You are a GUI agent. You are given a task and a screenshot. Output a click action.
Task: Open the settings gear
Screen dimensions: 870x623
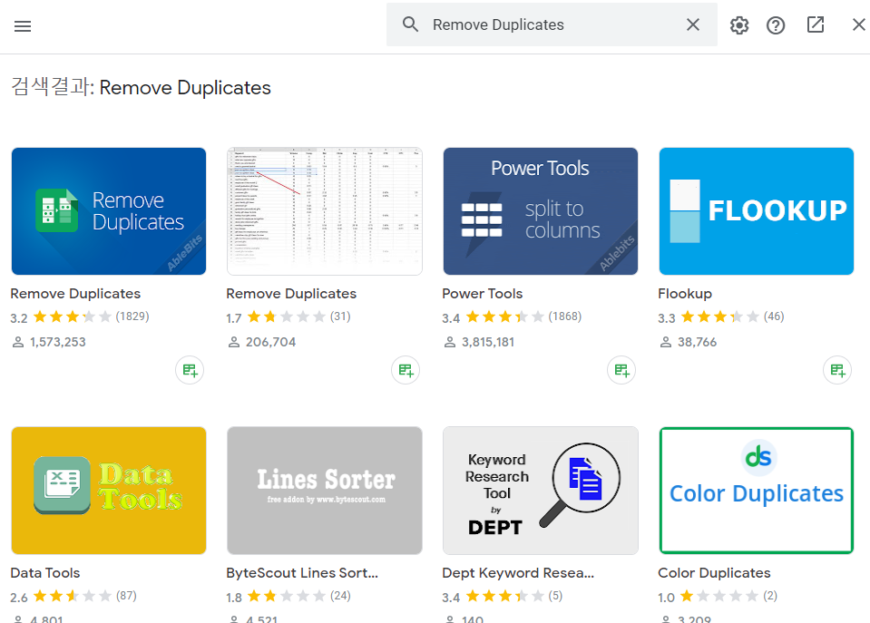(739, 25)
